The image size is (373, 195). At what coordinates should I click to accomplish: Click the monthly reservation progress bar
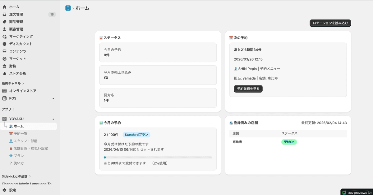(158, 158)
